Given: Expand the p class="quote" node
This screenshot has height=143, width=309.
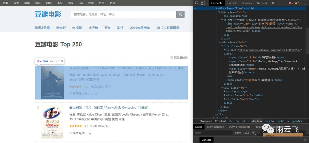Looking at the screenshot, I should click(225, 99).
